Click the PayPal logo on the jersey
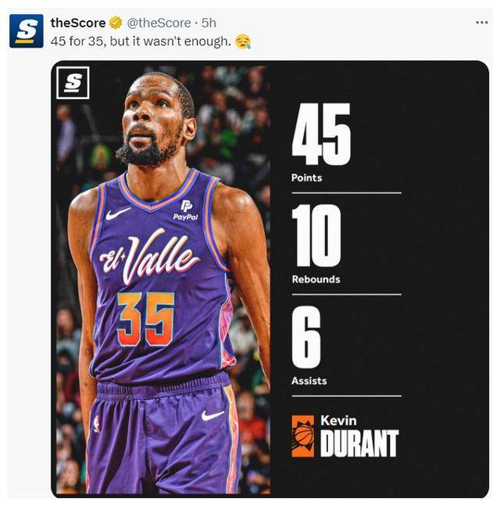 point(186,210)
